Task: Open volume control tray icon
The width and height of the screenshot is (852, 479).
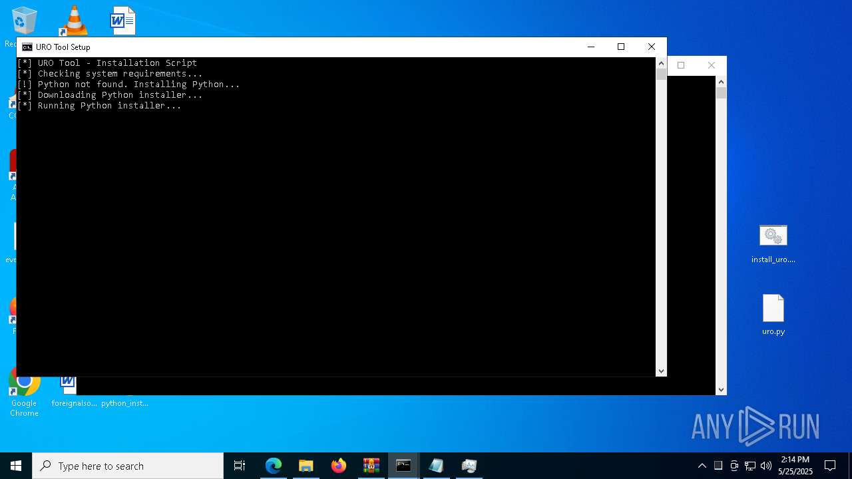Action: [766, 466]
